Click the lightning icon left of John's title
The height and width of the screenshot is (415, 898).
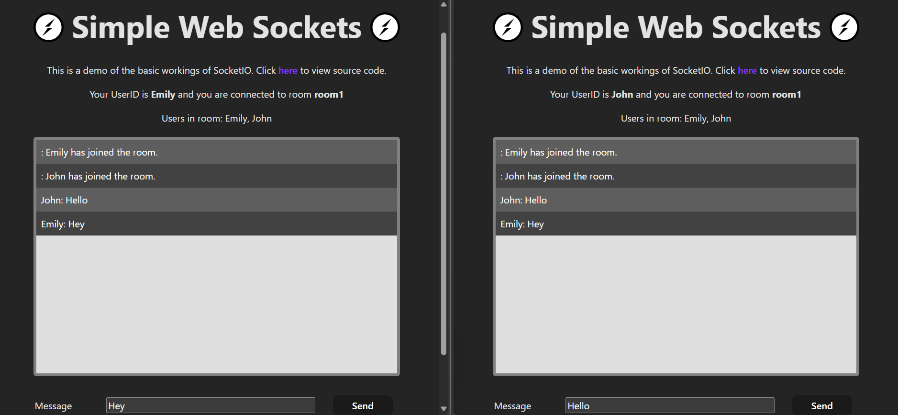coord(508,27)
